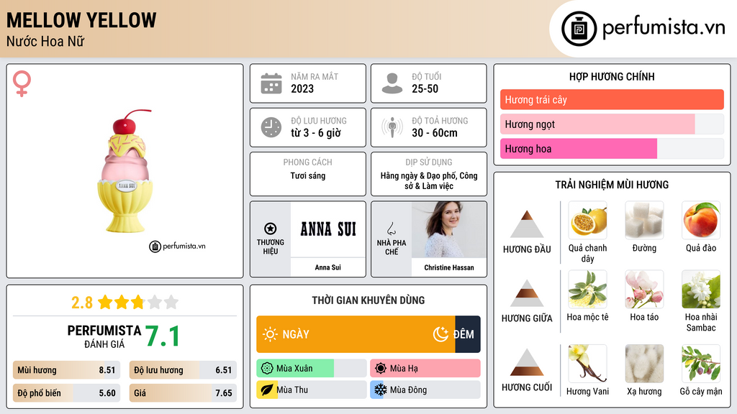Click the Giá 7.65 score bar

(183, 393)
